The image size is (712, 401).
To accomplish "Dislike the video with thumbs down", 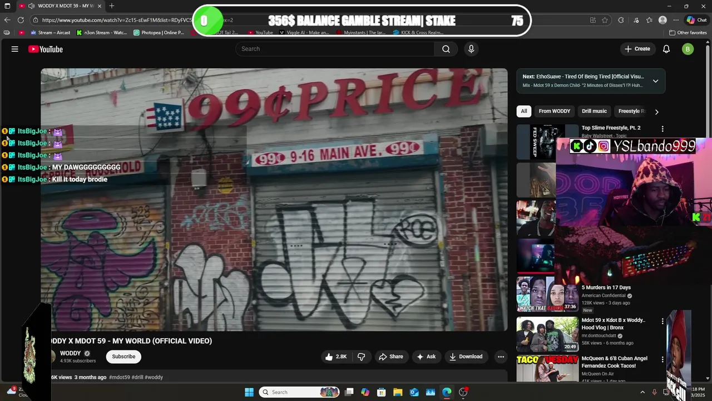I will [361, 356].
